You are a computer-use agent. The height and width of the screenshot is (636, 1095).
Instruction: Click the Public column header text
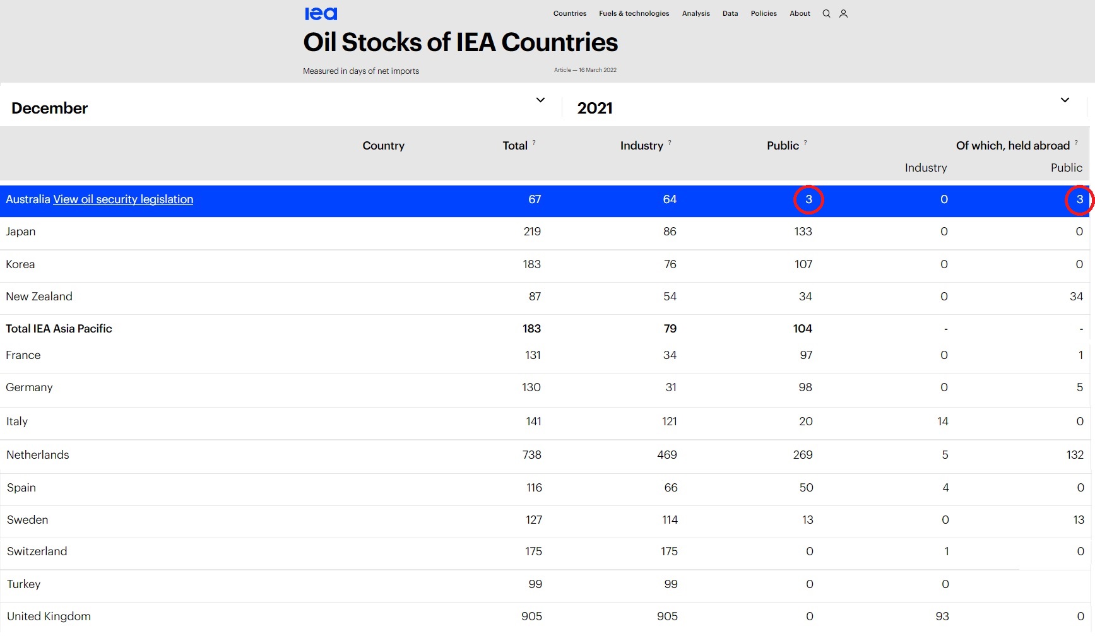point(783,146)
